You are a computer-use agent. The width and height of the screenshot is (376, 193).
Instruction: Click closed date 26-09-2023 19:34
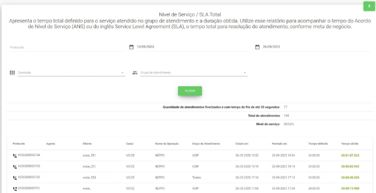pos(284,156)
